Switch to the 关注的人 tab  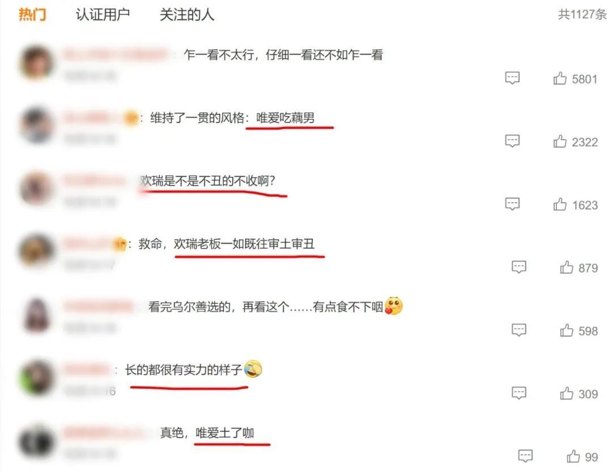point(187,15)
